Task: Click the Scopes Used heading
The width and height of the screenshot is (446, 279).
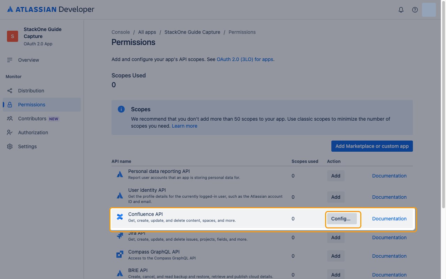Action: 129,75
